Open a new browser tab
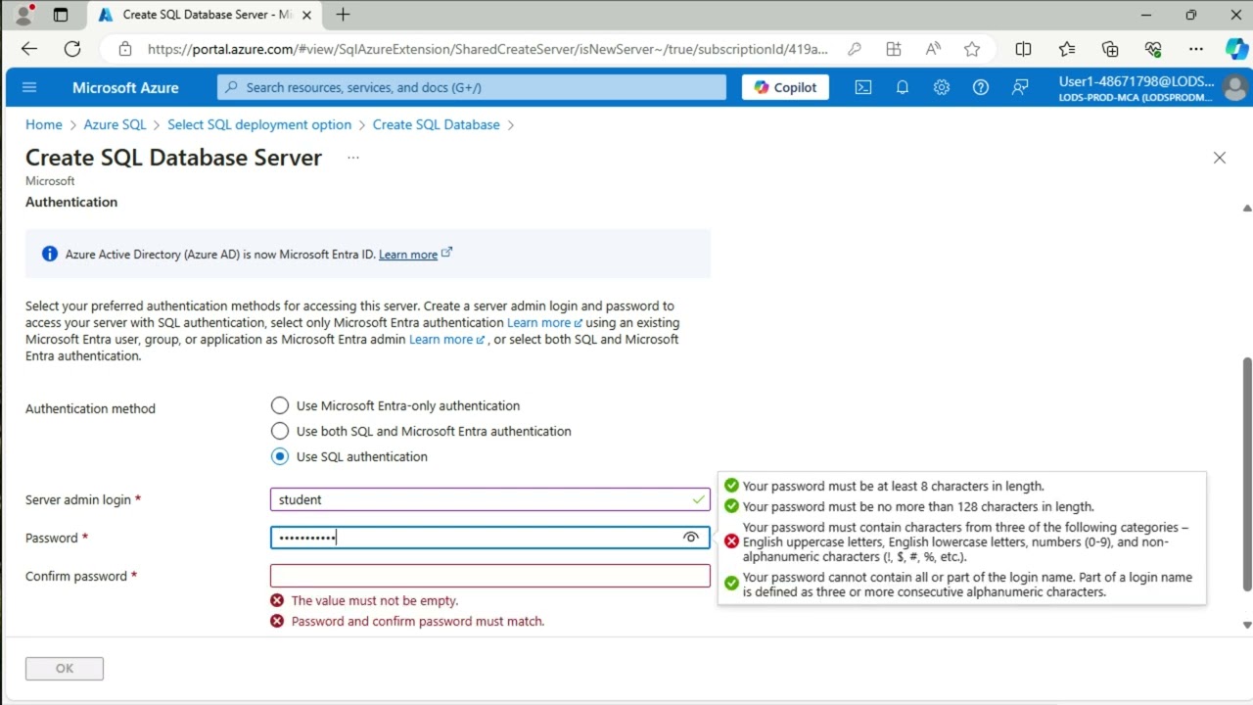The width and height of the screenshot is (1253, 705). click(x=343, y=15)
